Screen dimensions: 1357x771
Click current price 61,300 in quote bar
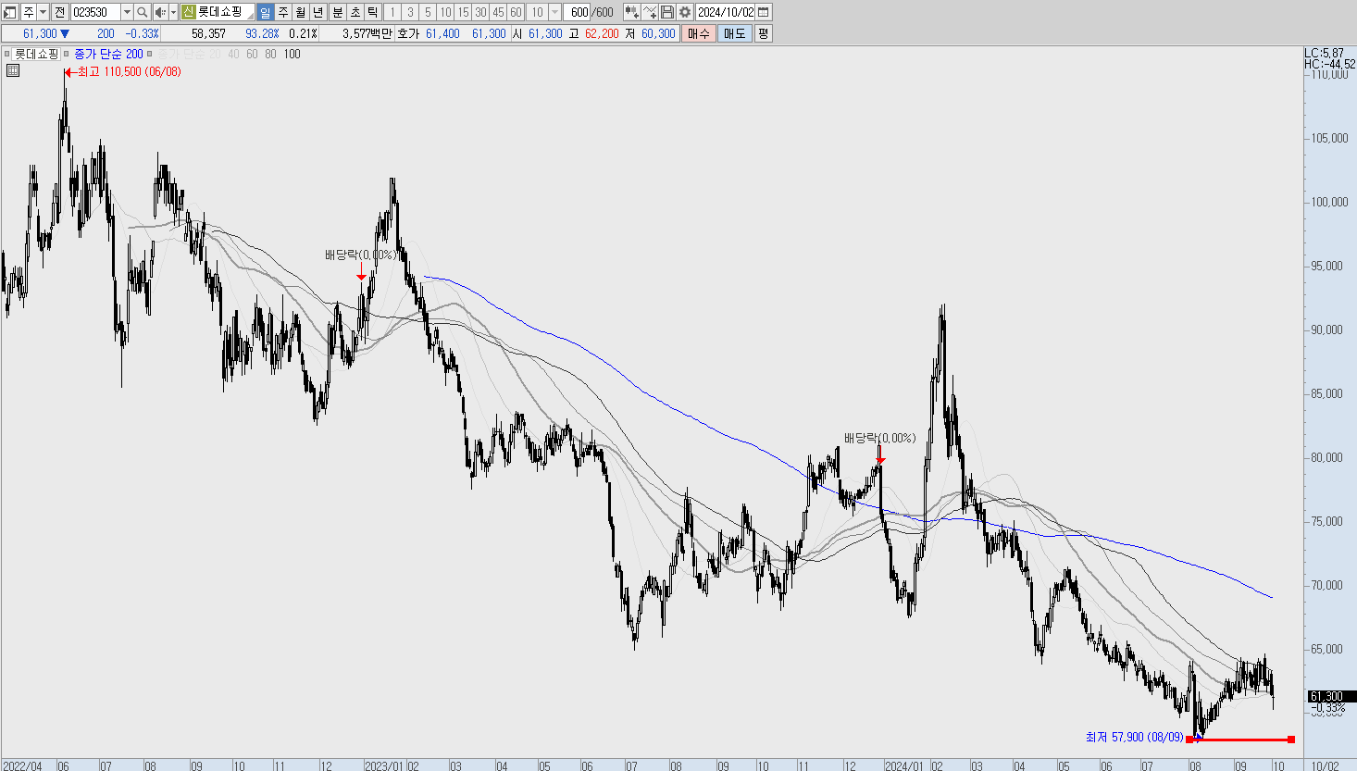[x=40, y=33]
